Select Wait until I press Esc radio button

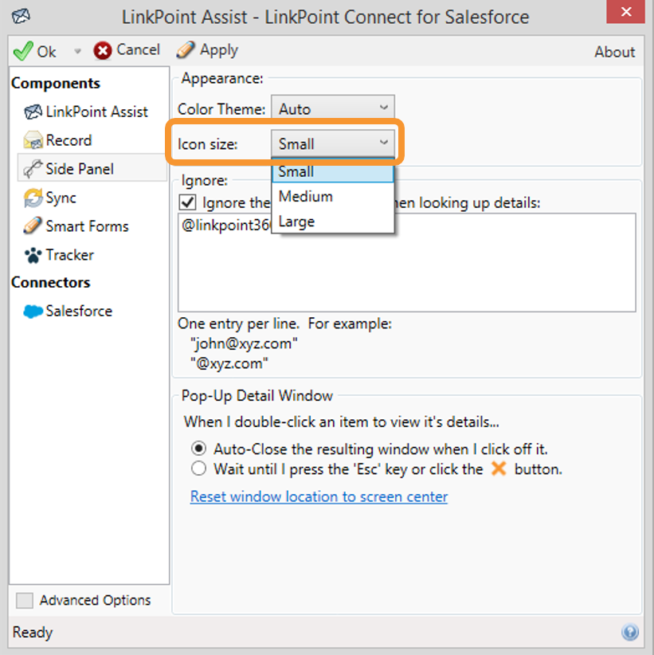(x=199, y=469)
